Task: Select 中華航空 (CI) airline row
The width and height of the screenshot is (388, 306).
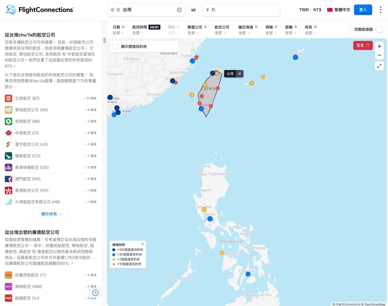Action: click(x=51, y=133)
